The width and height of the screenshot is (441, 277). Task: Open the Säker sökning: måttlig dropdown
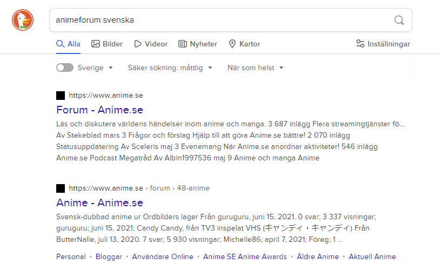coord(170,68)
